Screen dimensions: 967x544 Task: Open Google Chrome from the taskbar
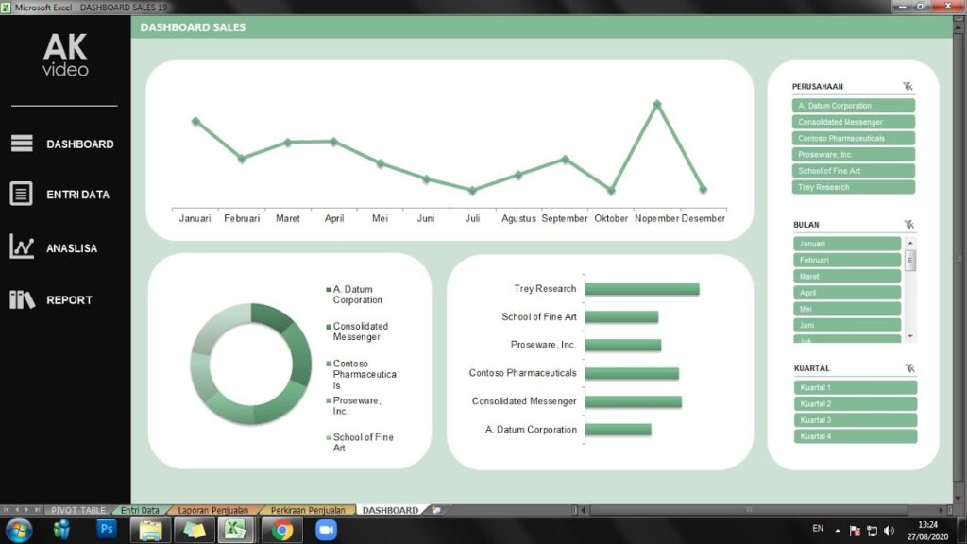[x=281, y=531]
